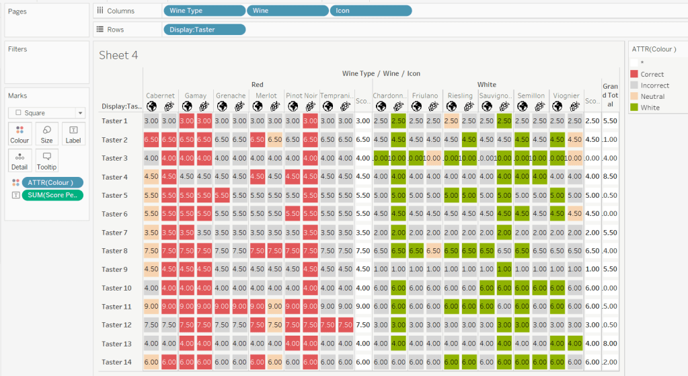Click the label icon beside SUM(Score Pe.. pill
The height and width of the screenshot is (376, 688).
15,195
